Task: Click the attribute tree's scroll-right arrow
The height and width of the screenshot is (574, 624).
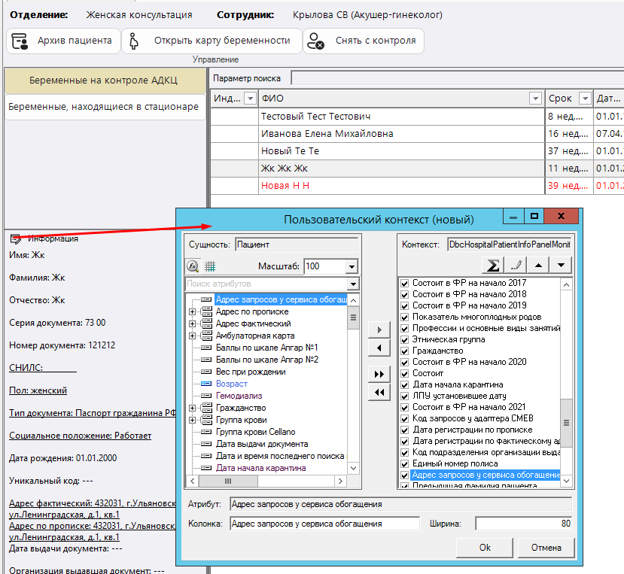Action: pyautogui.click(x=340, y=481)
